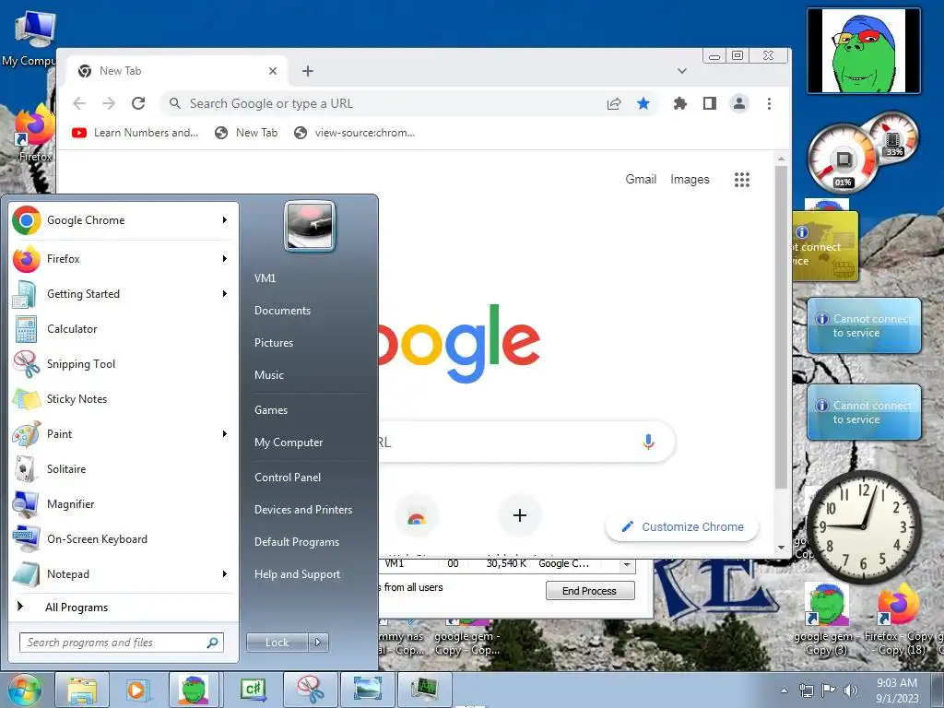Click the share page icon

[613, 103]
